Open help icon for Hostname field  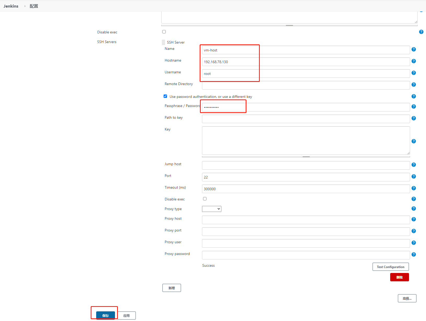click(x=413, y=61)
